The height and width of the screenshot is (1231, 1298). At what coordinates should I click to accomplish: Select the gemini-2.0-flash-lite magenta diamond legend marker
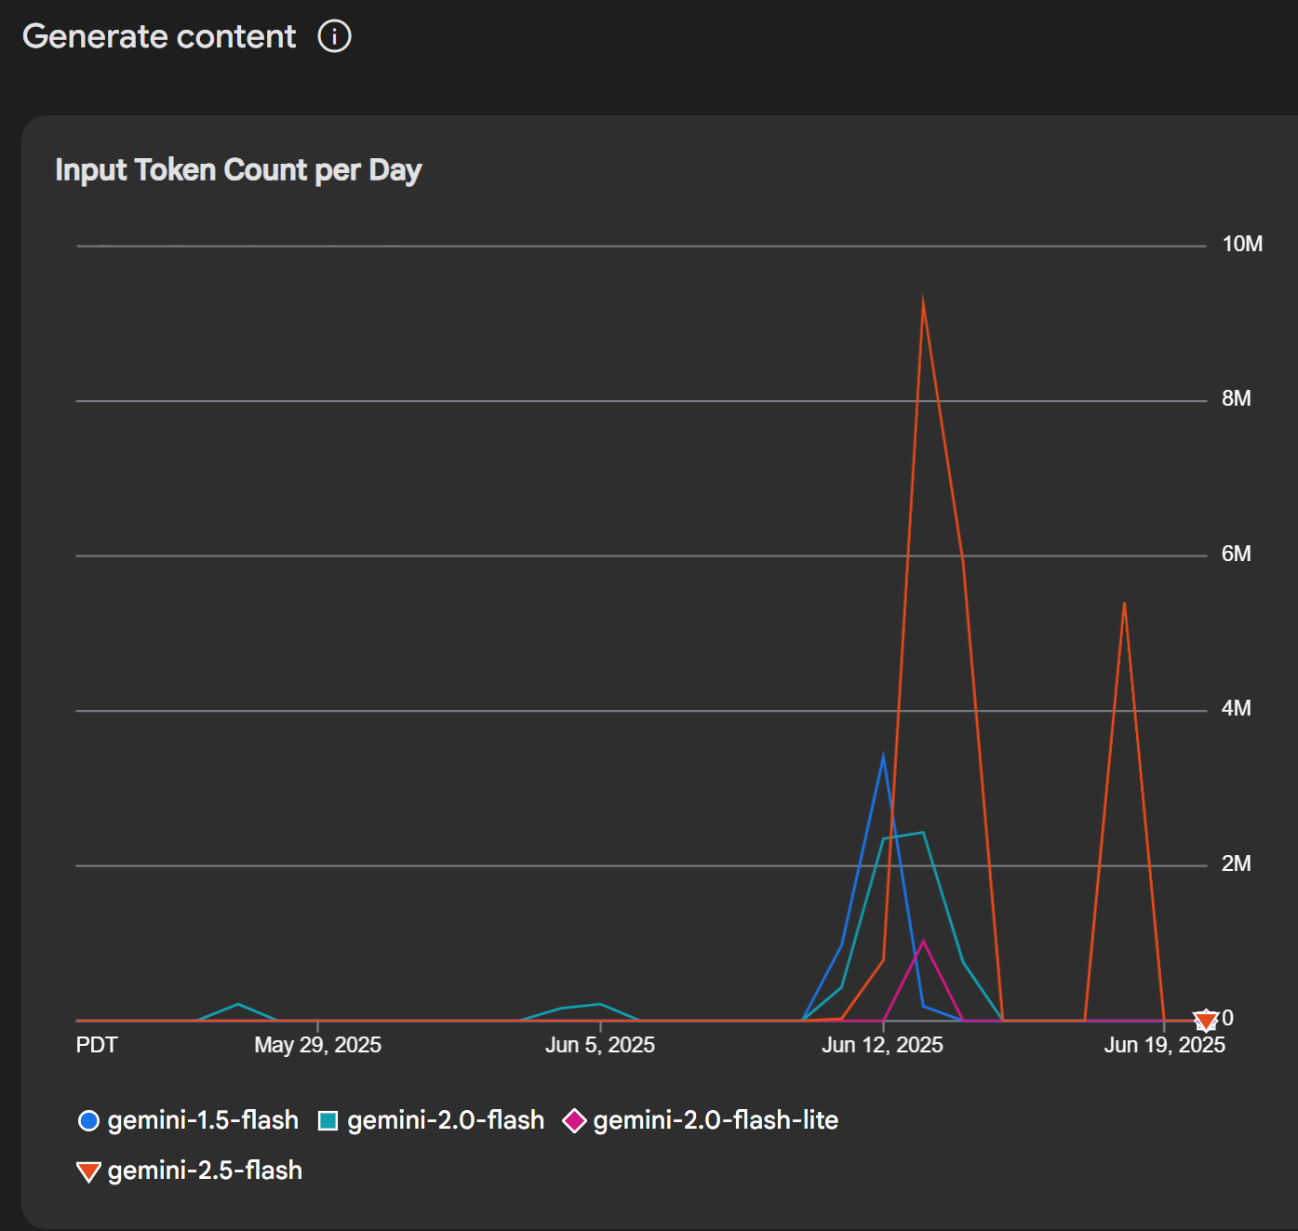point(574,1121)
